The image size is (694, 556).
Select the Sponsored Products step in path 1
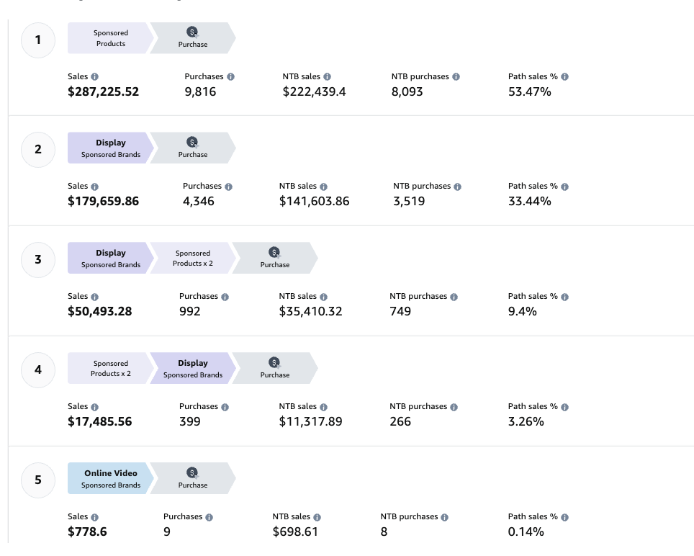[x=110, y=38]
